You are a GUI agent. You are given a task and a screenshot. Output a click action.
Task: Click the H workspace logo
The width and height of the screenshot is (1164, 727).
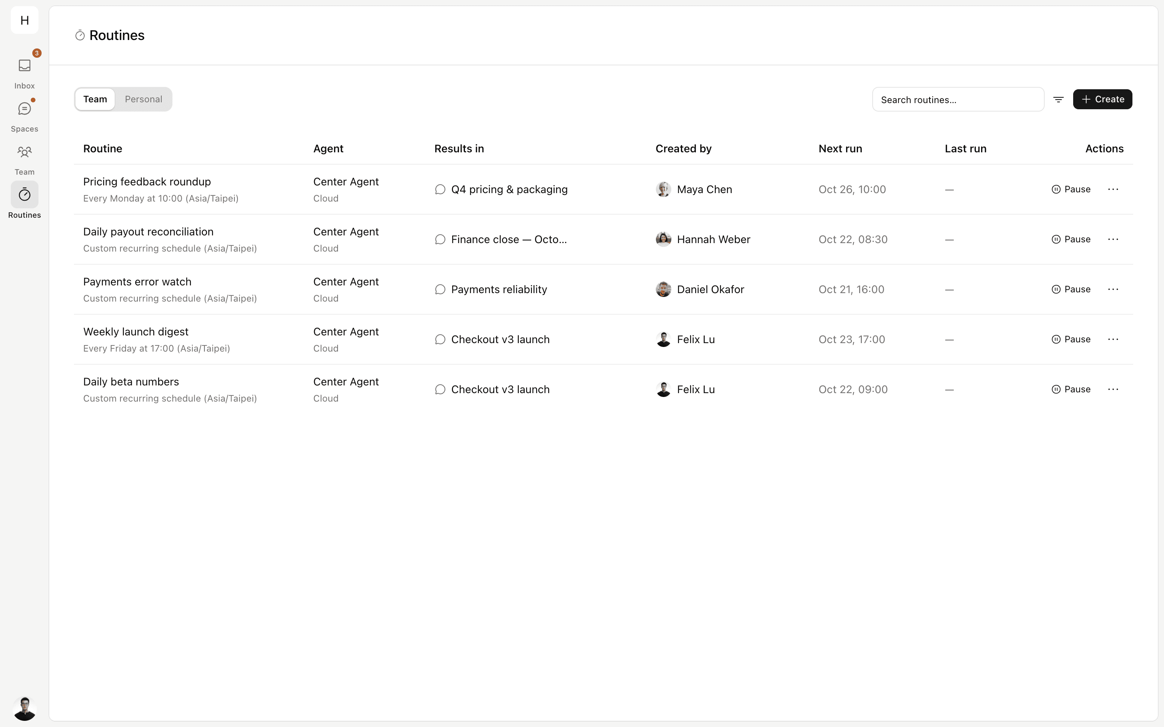(25, 20)
